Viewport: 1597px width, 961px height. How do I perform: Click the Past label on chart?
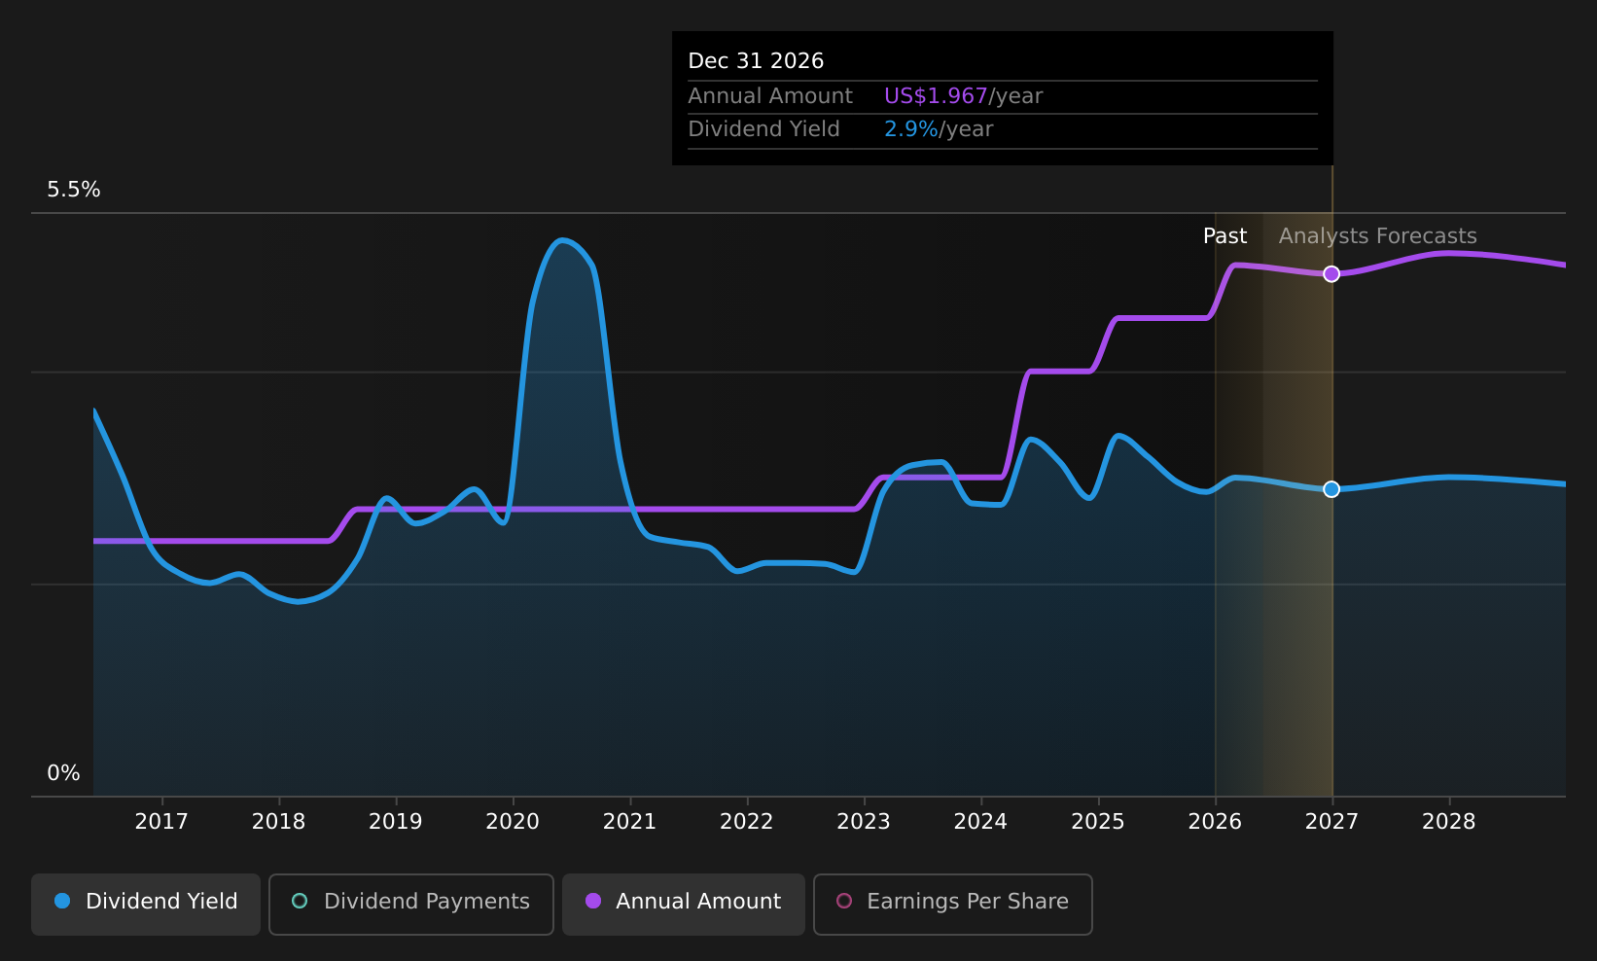(1224, 236)
